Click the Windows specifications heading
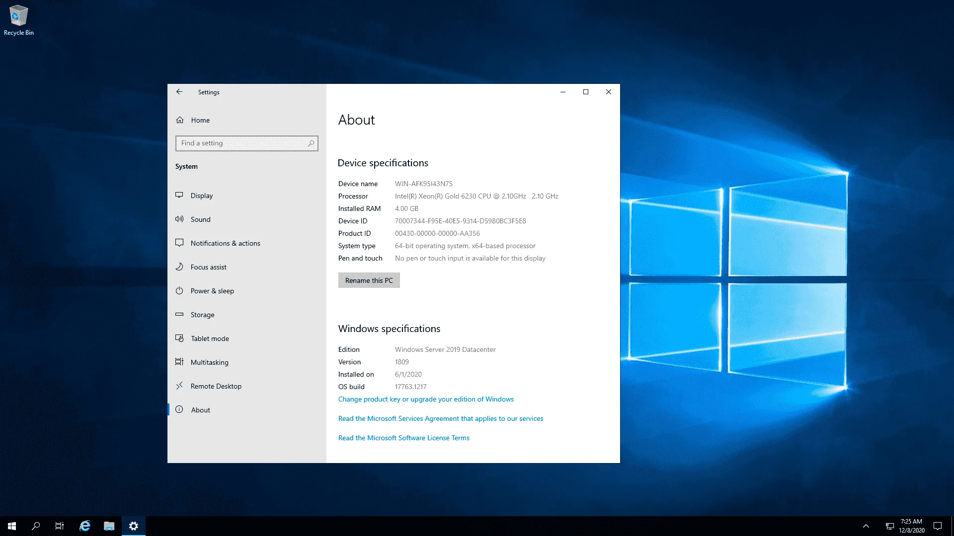The width and height of the screenshot is (954, 536). pyautogui.click(x=389, y=329)
